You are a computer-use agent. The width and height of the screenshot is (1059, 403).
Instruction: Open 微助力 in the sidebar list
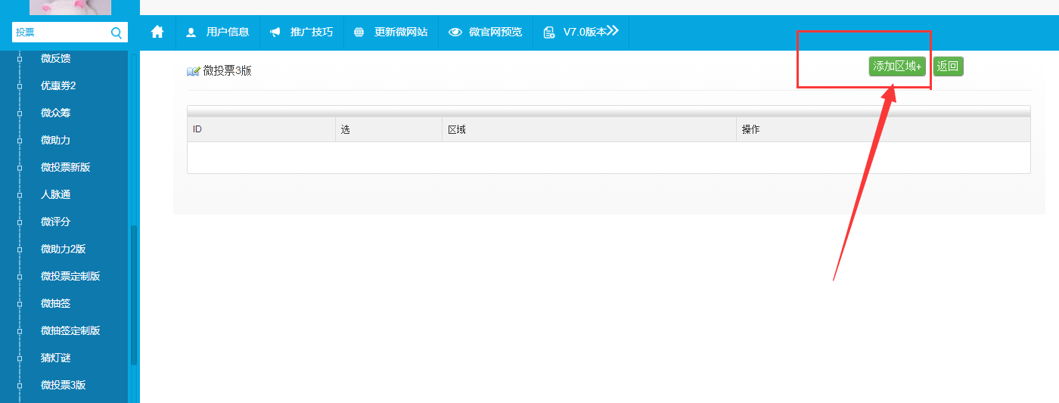[56, 140]
